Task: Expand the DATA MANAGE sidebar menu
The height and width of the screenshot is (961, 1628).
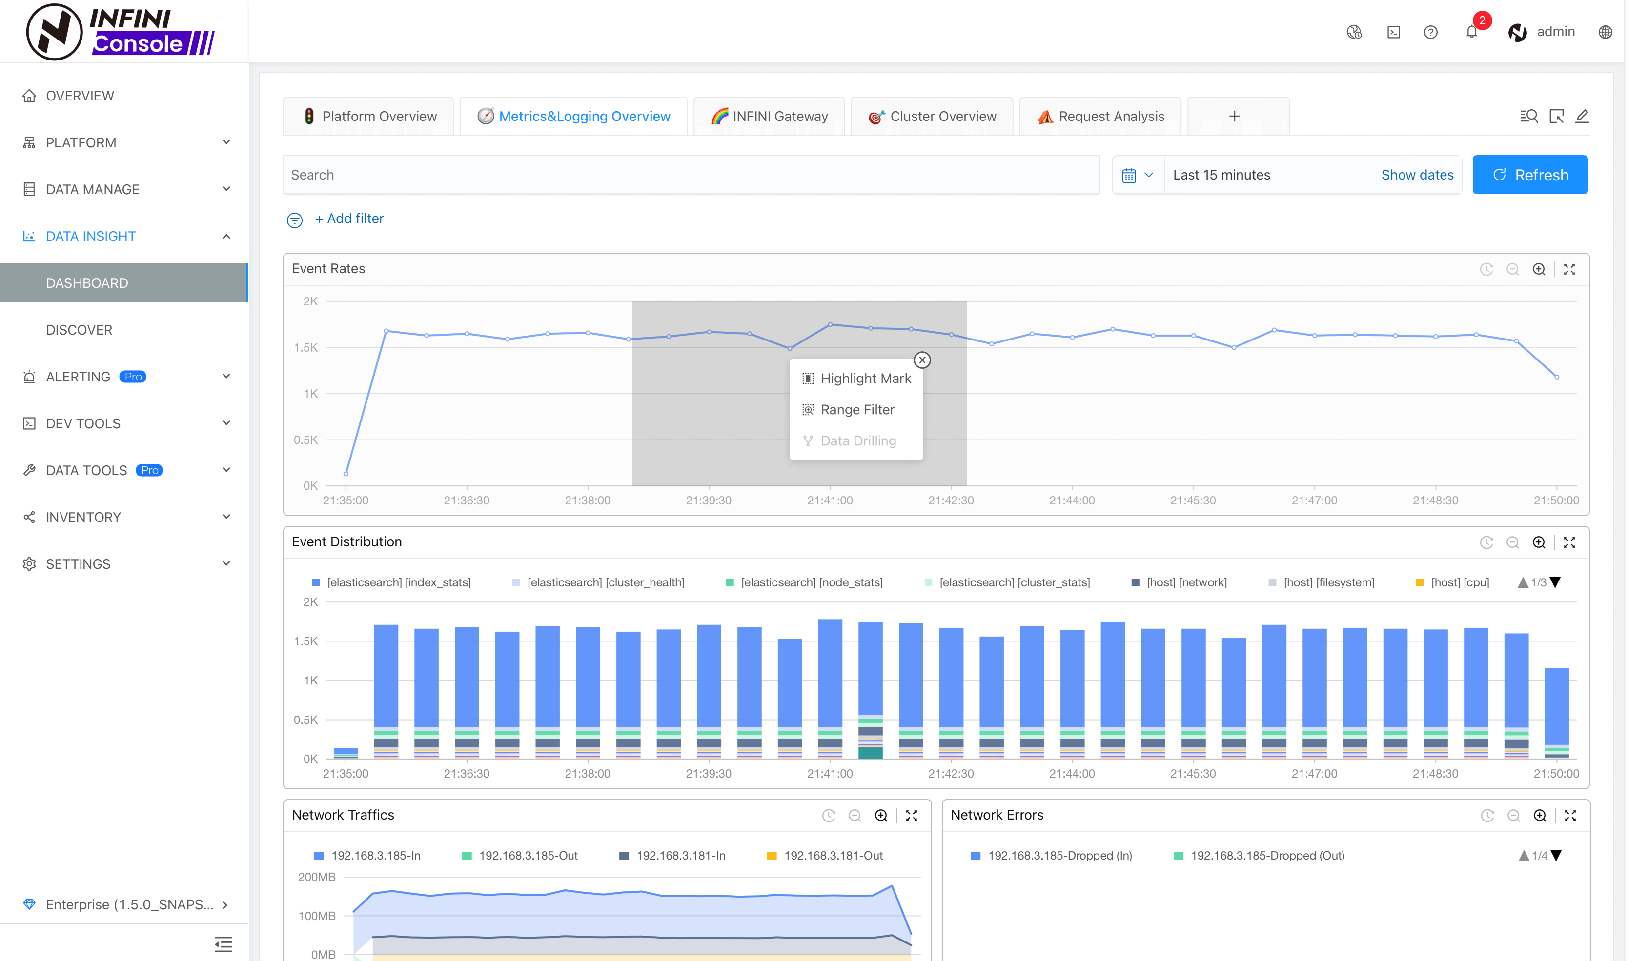Action: click(124, 189)
